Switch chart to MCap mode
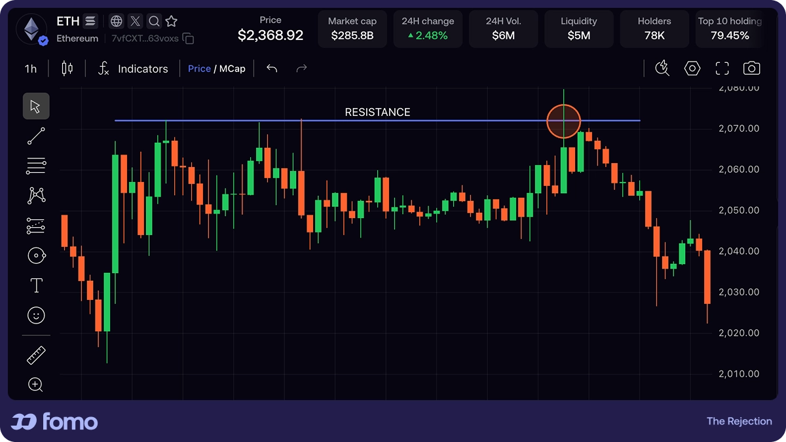Image resolution: width=786 pixels, height=442 pixels. click(x=233, y=69)
